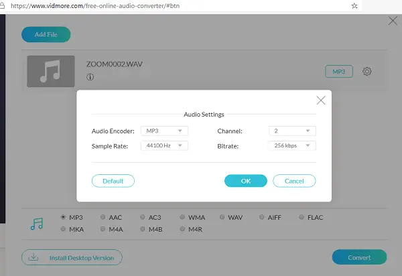Click OK to apply audio settings
The image size is (402, 276).
pyautogui.click(x=246, y=181)
